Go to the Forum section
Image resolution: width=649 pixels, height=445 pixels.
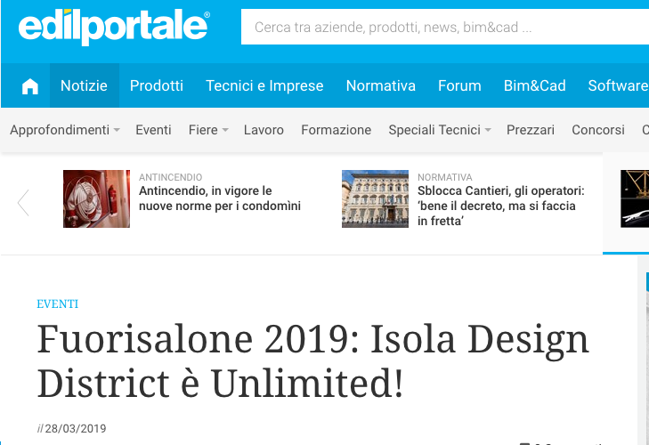click(x=459, y=85)
